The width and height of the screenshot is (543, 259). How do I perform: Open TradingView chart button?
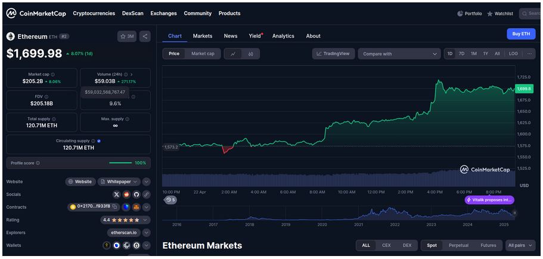(333, 54)
